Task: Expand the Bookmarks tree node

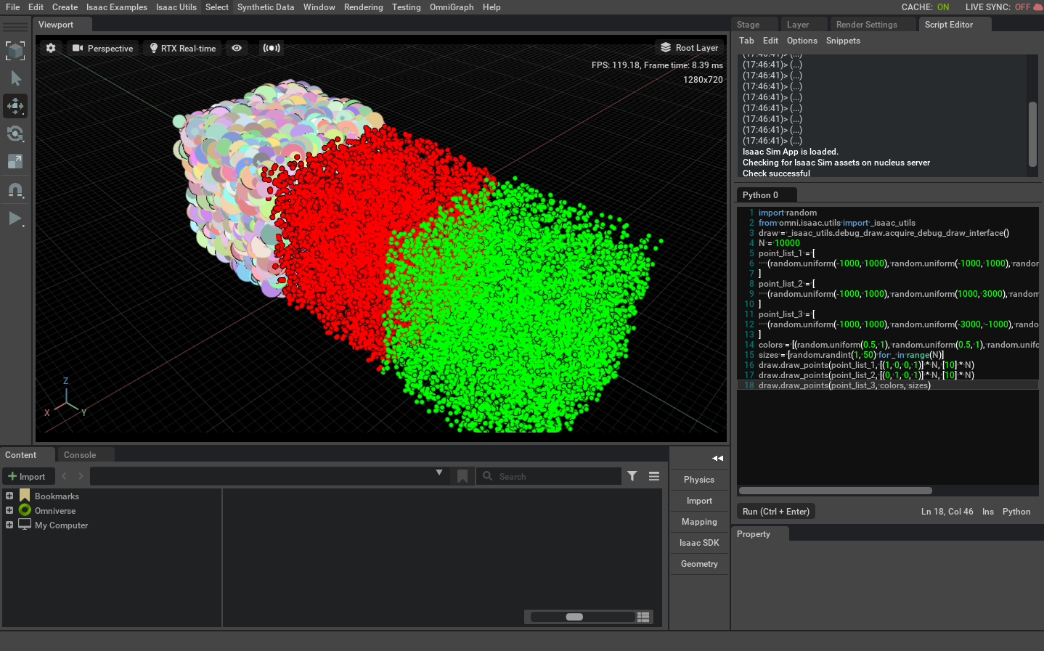Action: tap(9, 496)
